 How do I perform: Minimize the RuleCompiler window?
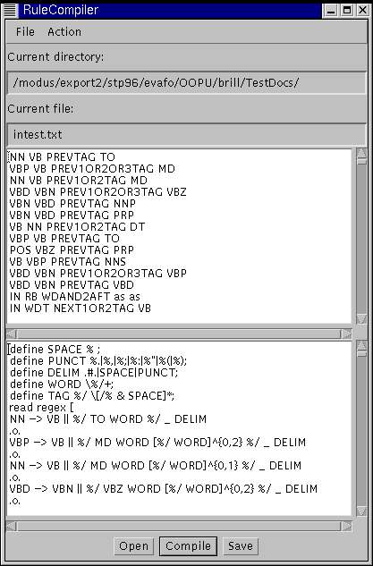(x=331, y=10)
